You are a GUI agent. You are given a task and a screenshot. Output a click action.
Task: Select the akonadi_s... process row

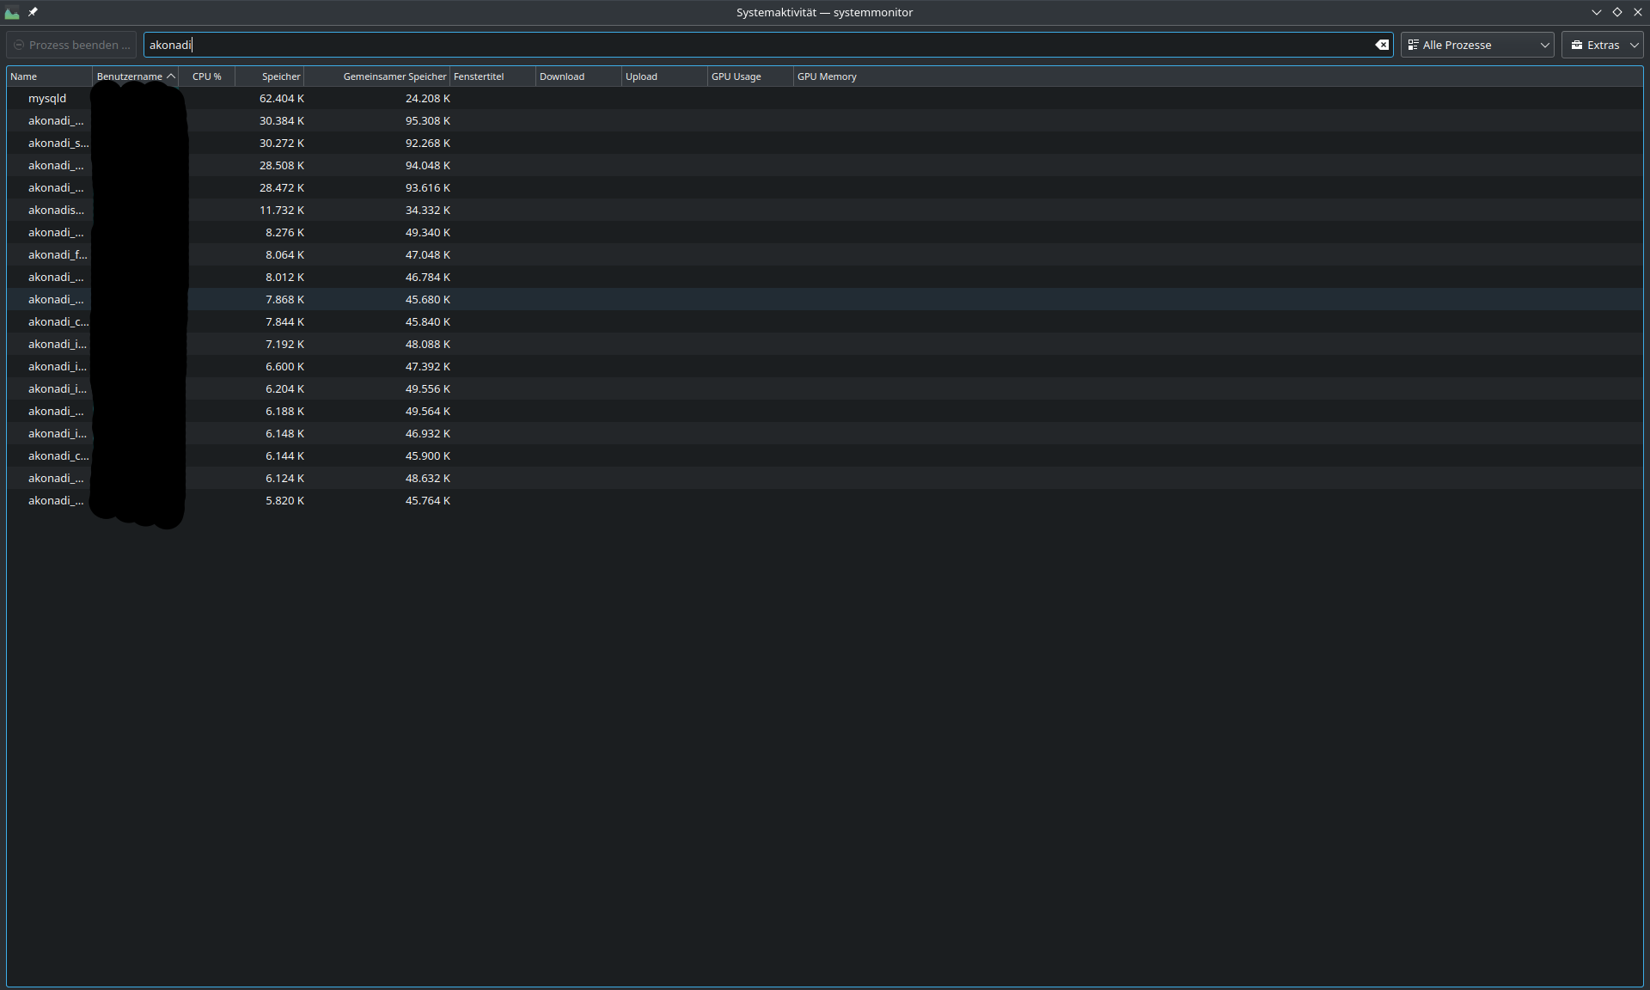coord(58,144)
